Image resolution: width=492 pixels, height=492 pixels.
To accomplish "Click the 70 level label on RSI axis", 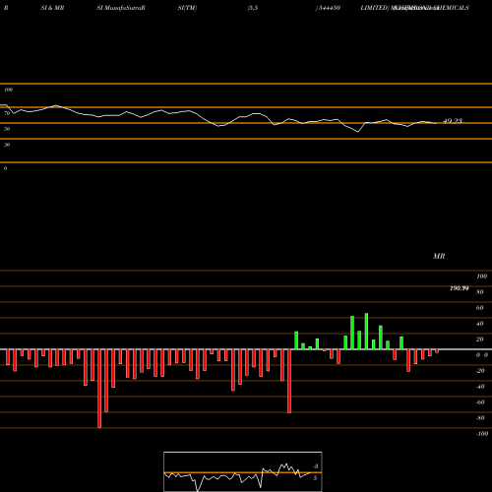I will coord(7,113).
